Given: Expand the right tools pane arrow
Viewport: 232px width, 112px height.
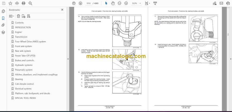Looking at the screenshot, I should coord(230,59).
